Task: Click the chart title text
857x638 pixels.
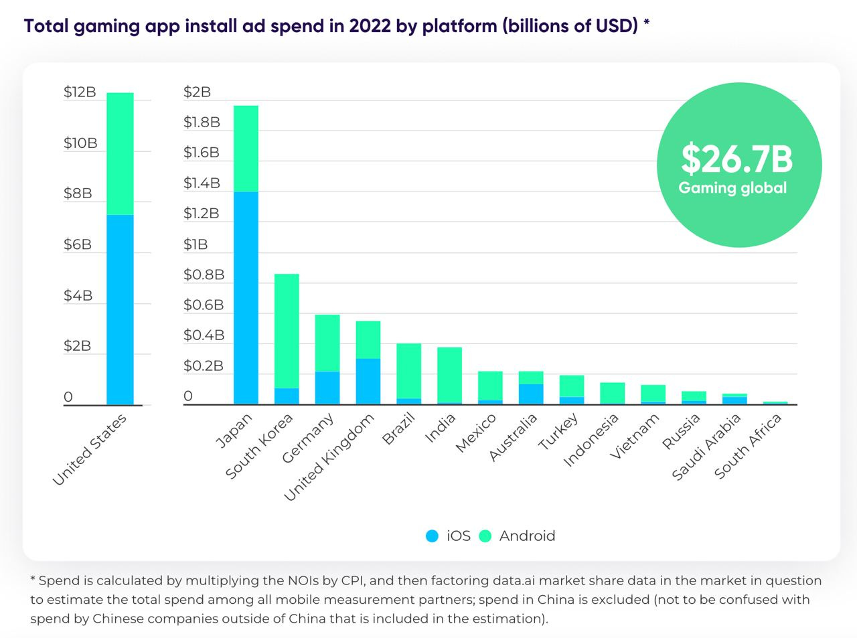Action: pos(337,26)
